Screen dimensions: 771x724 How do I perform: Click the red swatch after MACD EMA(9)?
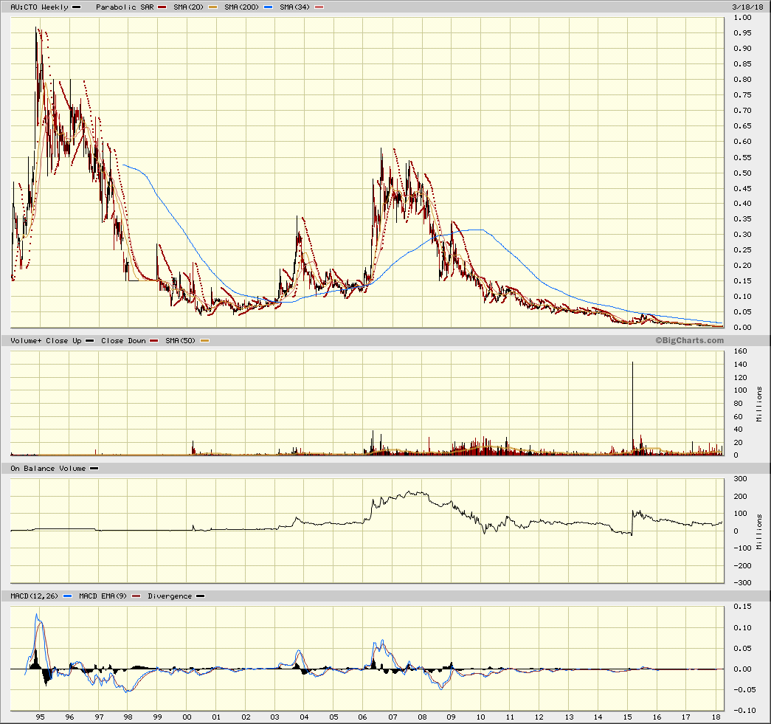click(x=136, y=596)
